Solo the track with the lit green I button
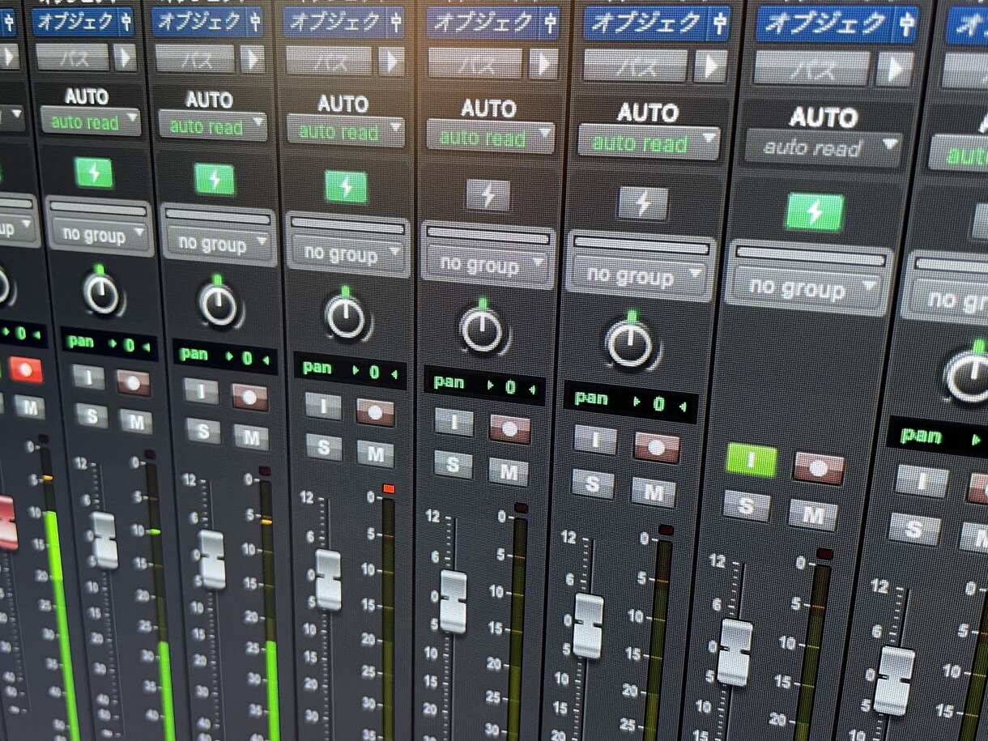Viewport: 988px width, 741px height. click(x=746, y=505)
